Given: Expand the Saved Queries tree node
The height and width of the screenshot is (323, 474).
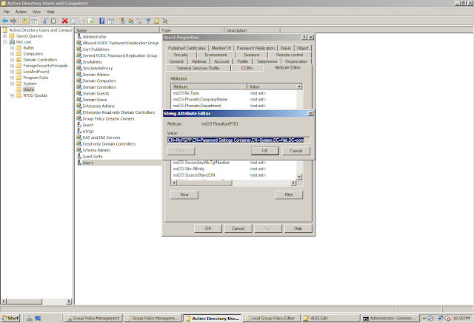Looking at the screenshot, I should pyautogui.click(x=5, y=36).
